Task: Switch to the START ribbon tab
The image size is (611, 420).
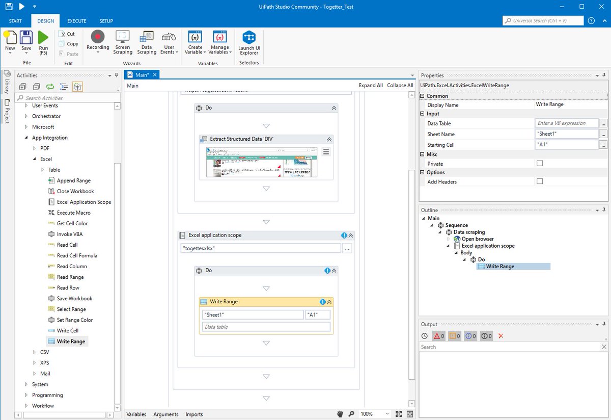Action: [15, 21]
